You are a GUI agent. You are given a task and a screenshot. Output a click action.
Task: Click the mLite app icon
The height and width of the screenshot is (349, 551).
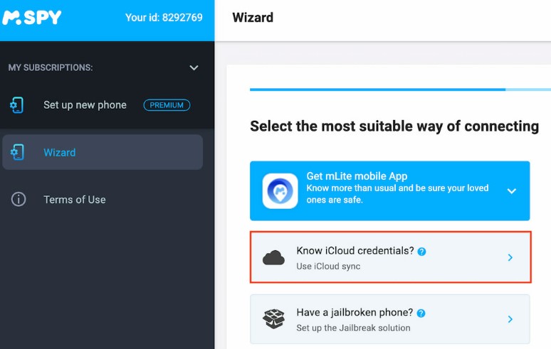click(x=280, y=190)
